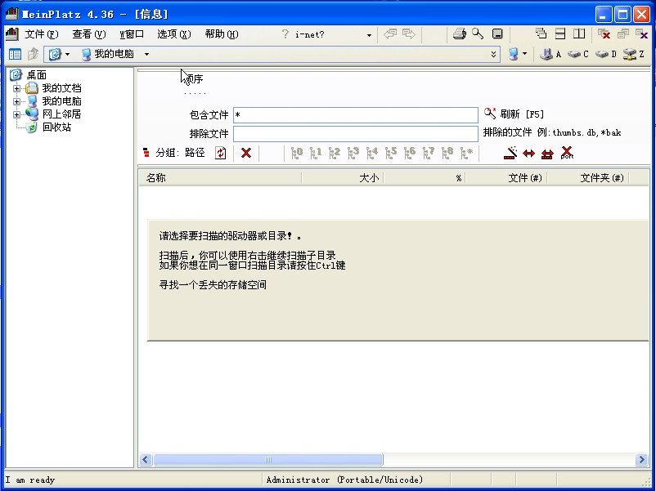This screenshot has height=491, width=656.
Task: Click in the 排除文件 input field
Action: click(356, 134)
